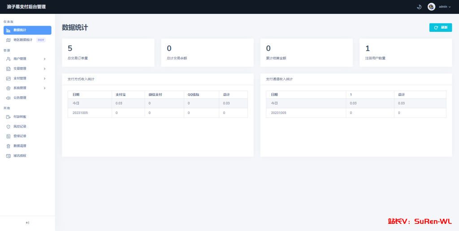Click the 交易管理 document icon

9,69
